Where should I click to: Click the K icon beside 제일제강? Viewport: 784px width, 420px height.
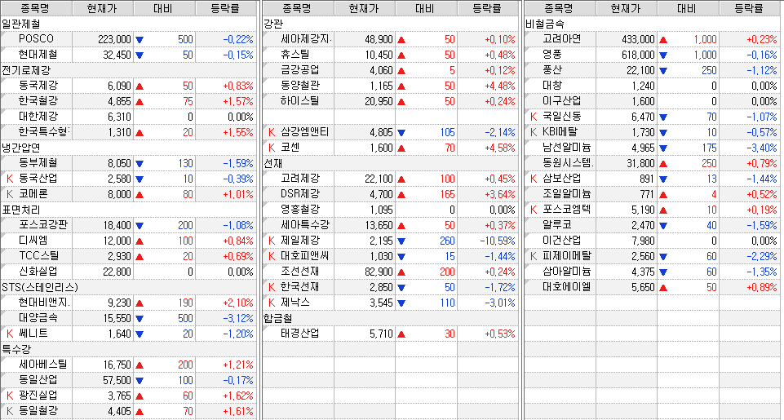tap(272, 240)
